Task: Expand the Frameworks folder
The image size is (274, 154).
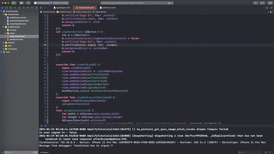Action: 3,49
